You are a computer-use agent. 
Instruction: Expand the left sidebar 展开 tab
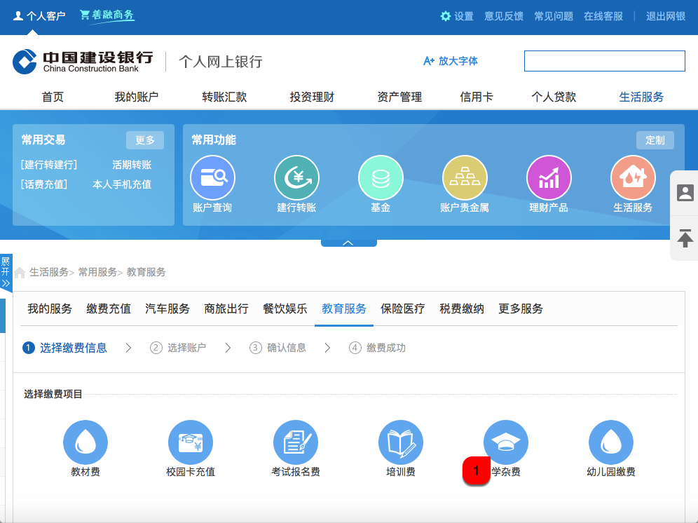point(6,272)
